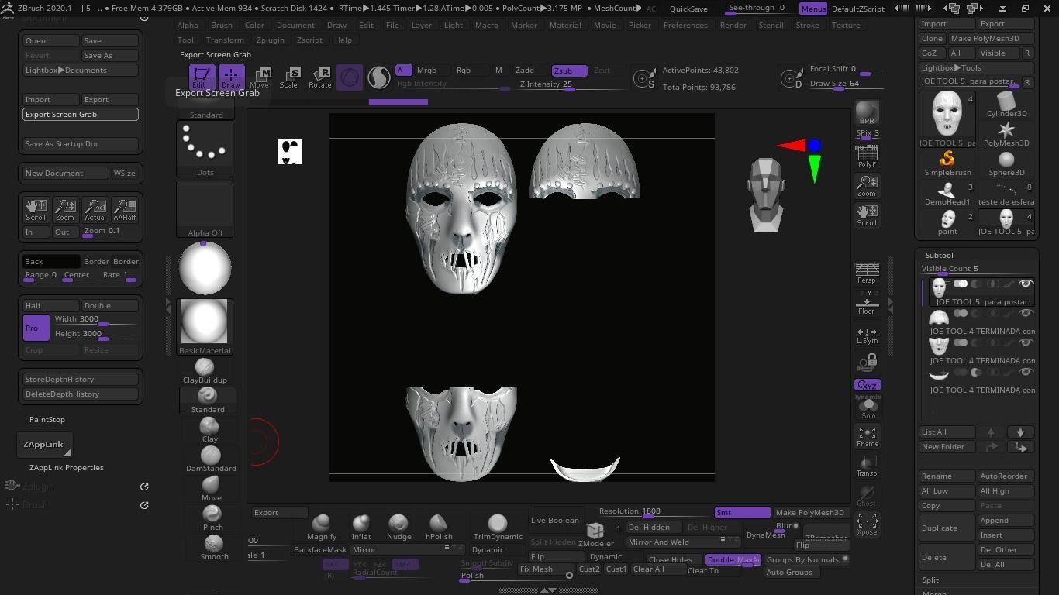Expand ZAppLink Properties section
Screen dimensions: 1059x595
66,468
